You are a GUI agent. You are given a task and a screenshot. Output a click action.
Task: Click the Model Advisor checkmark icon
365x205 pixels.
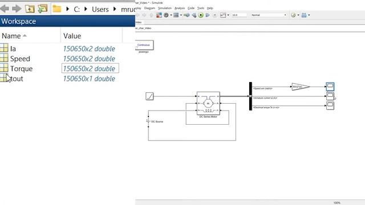pyautogui.click(x=293, y=15)
